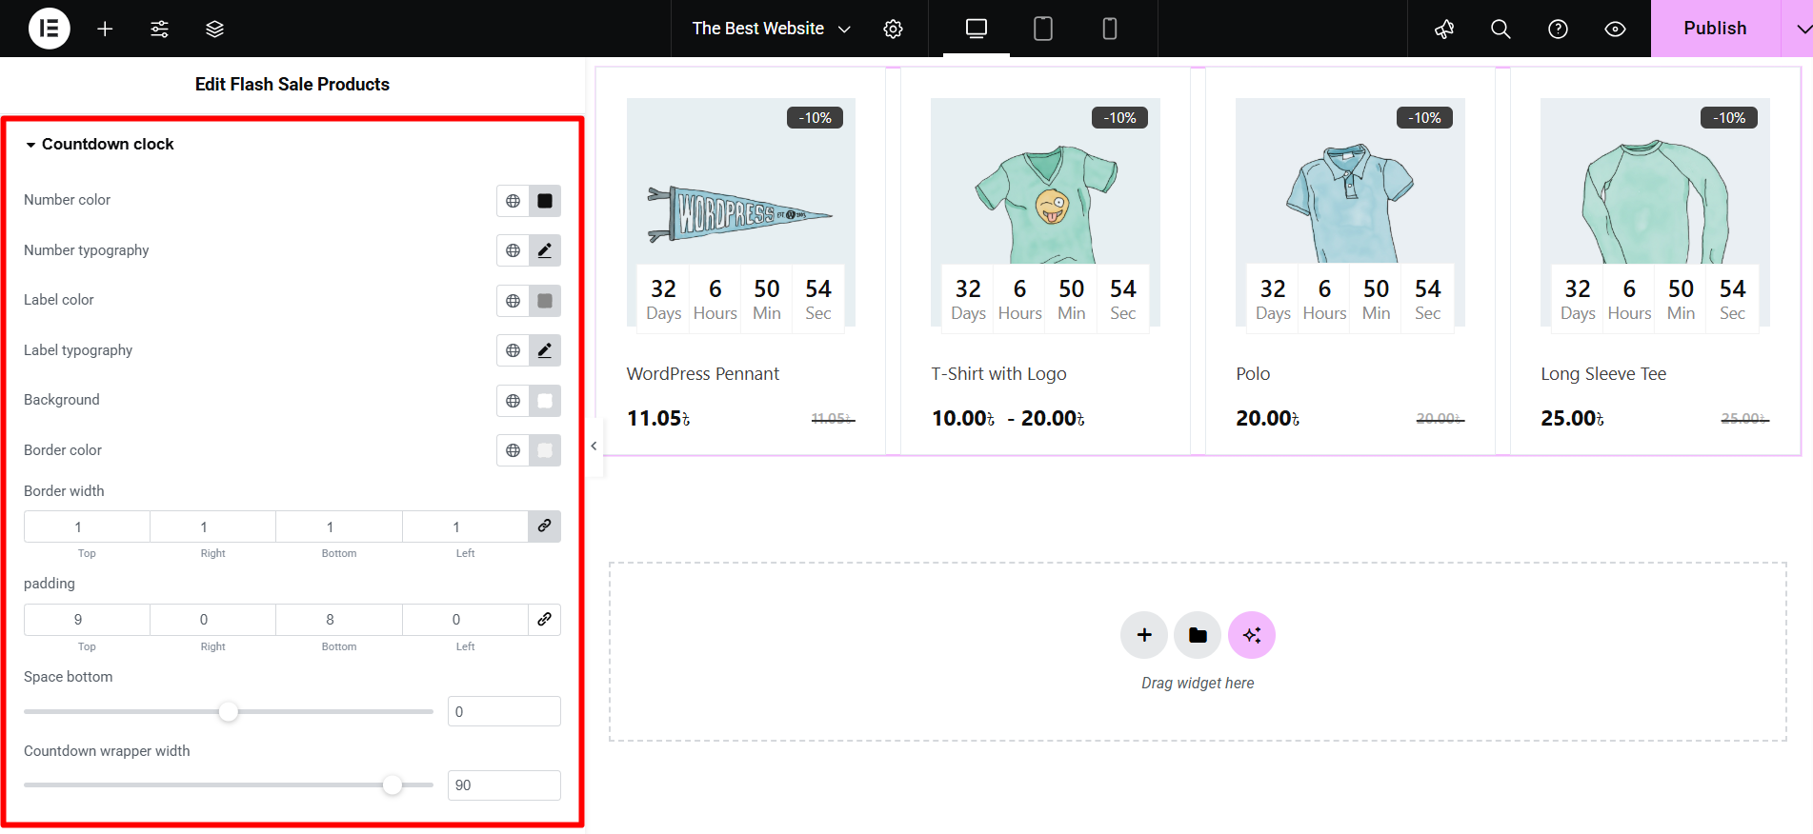
Task: Open the Structure layers icon
Action: 214,29
